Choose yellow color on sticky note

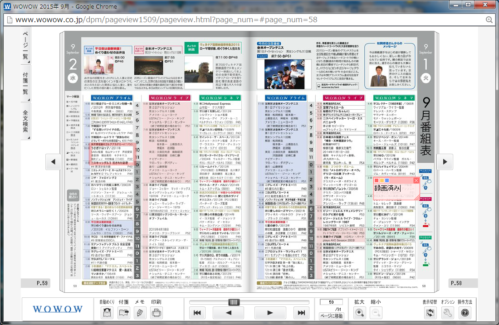[x=382, y=180]
